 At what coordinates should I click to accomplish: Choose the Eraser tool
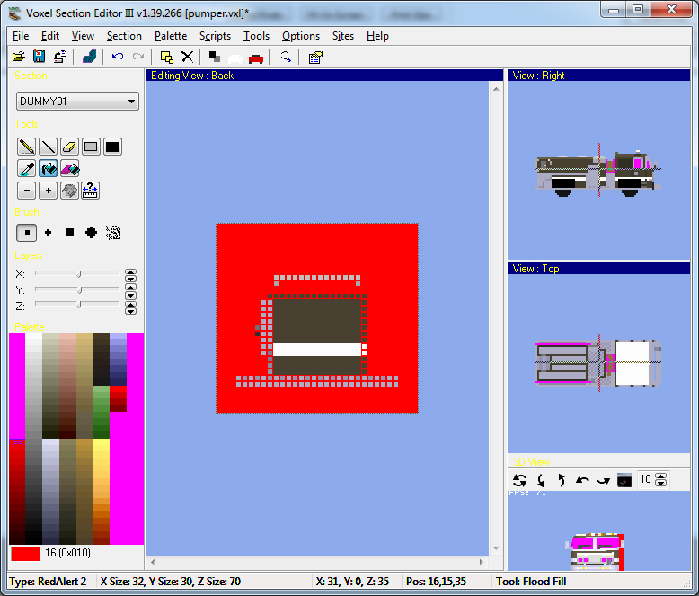69,147
